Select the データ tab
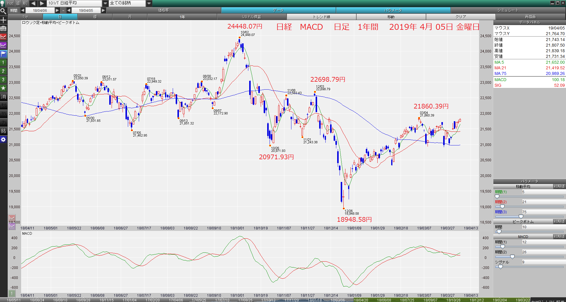566x302 pixels. [278, 10]
